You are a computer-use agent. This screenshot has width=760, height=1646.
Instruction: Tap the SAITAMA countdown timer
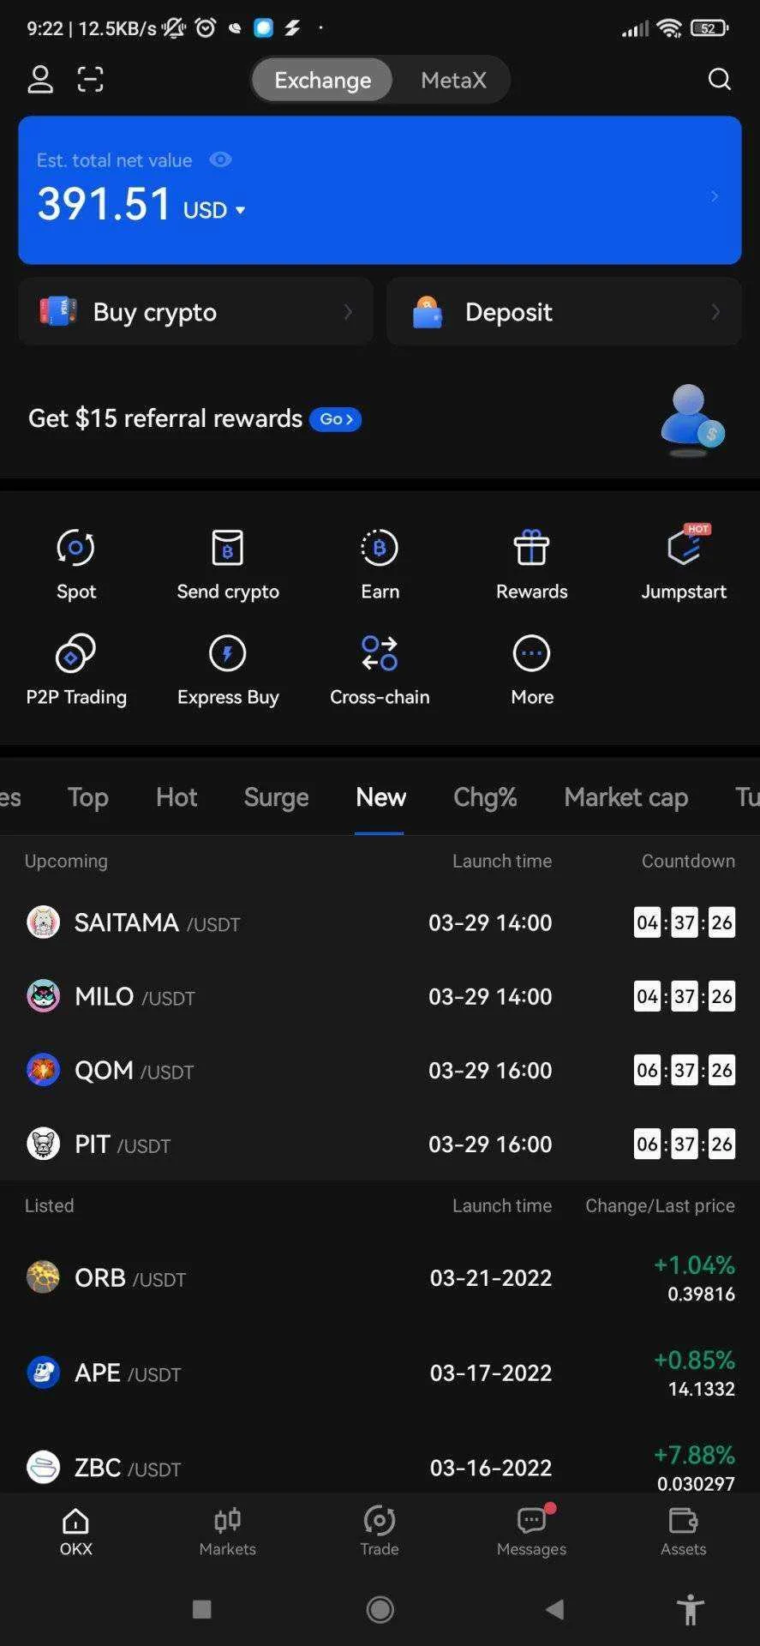(685, 922)
